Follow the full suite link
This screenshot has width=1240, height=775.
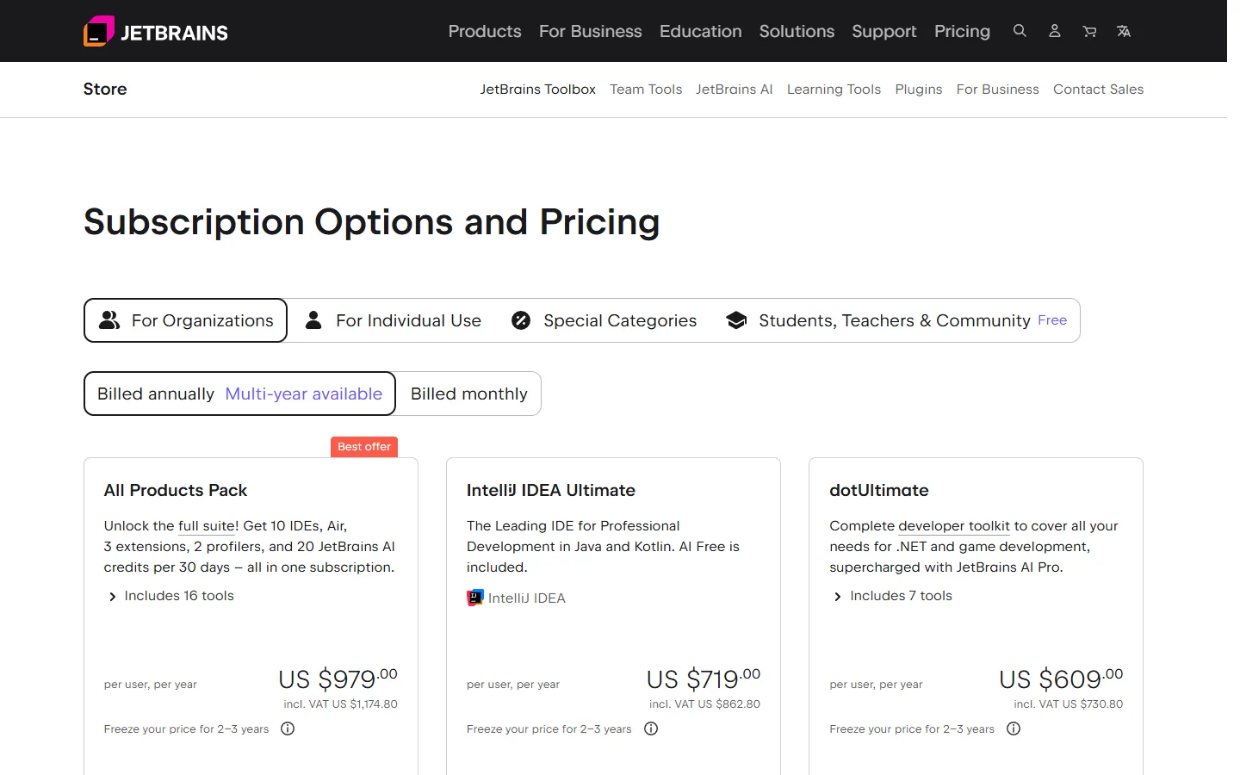208,526
